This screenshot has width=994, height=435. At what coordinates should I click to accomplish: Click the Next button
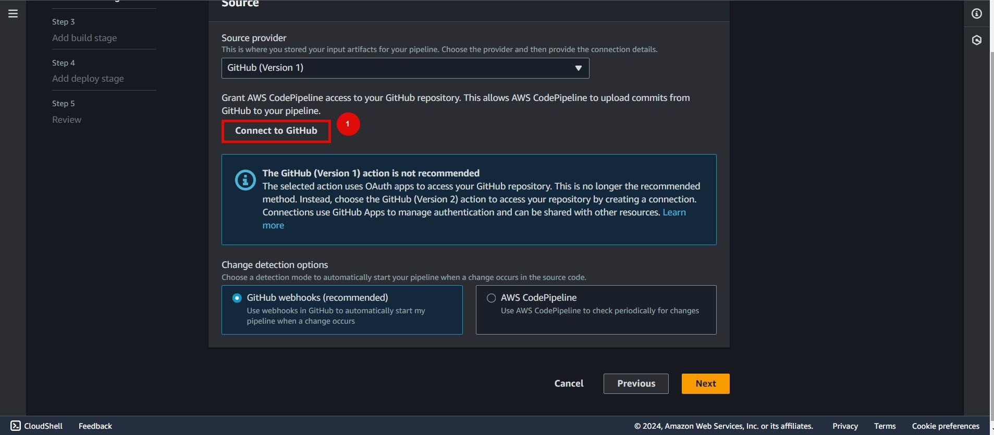click(x=706, y=383)
